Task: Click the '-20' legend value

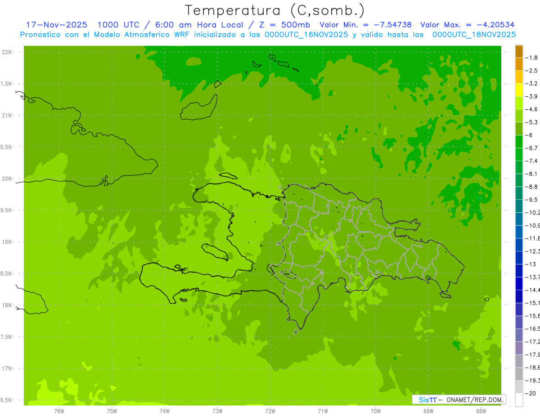Action: tap(531, 393)
